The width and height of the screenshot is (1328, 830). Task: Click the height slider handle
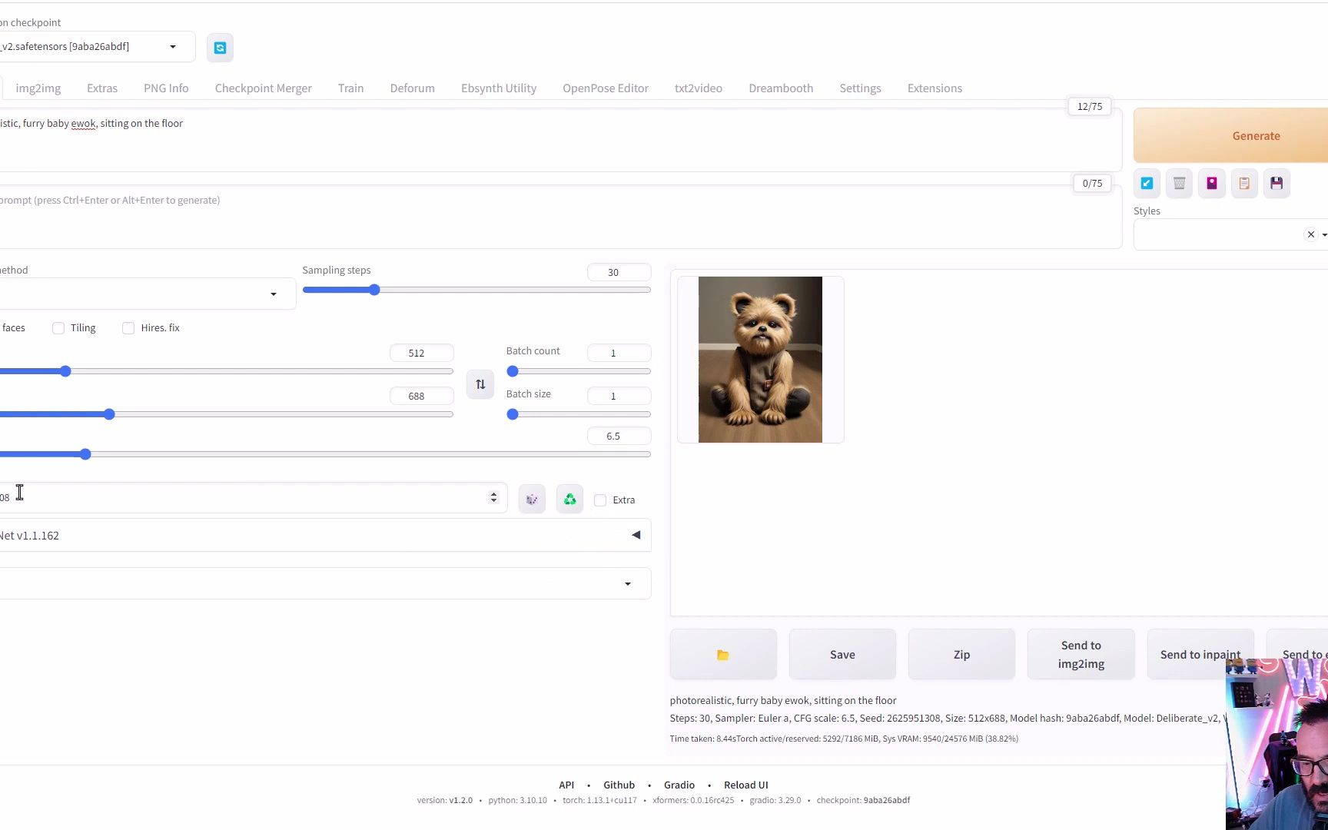coord(109,414)
